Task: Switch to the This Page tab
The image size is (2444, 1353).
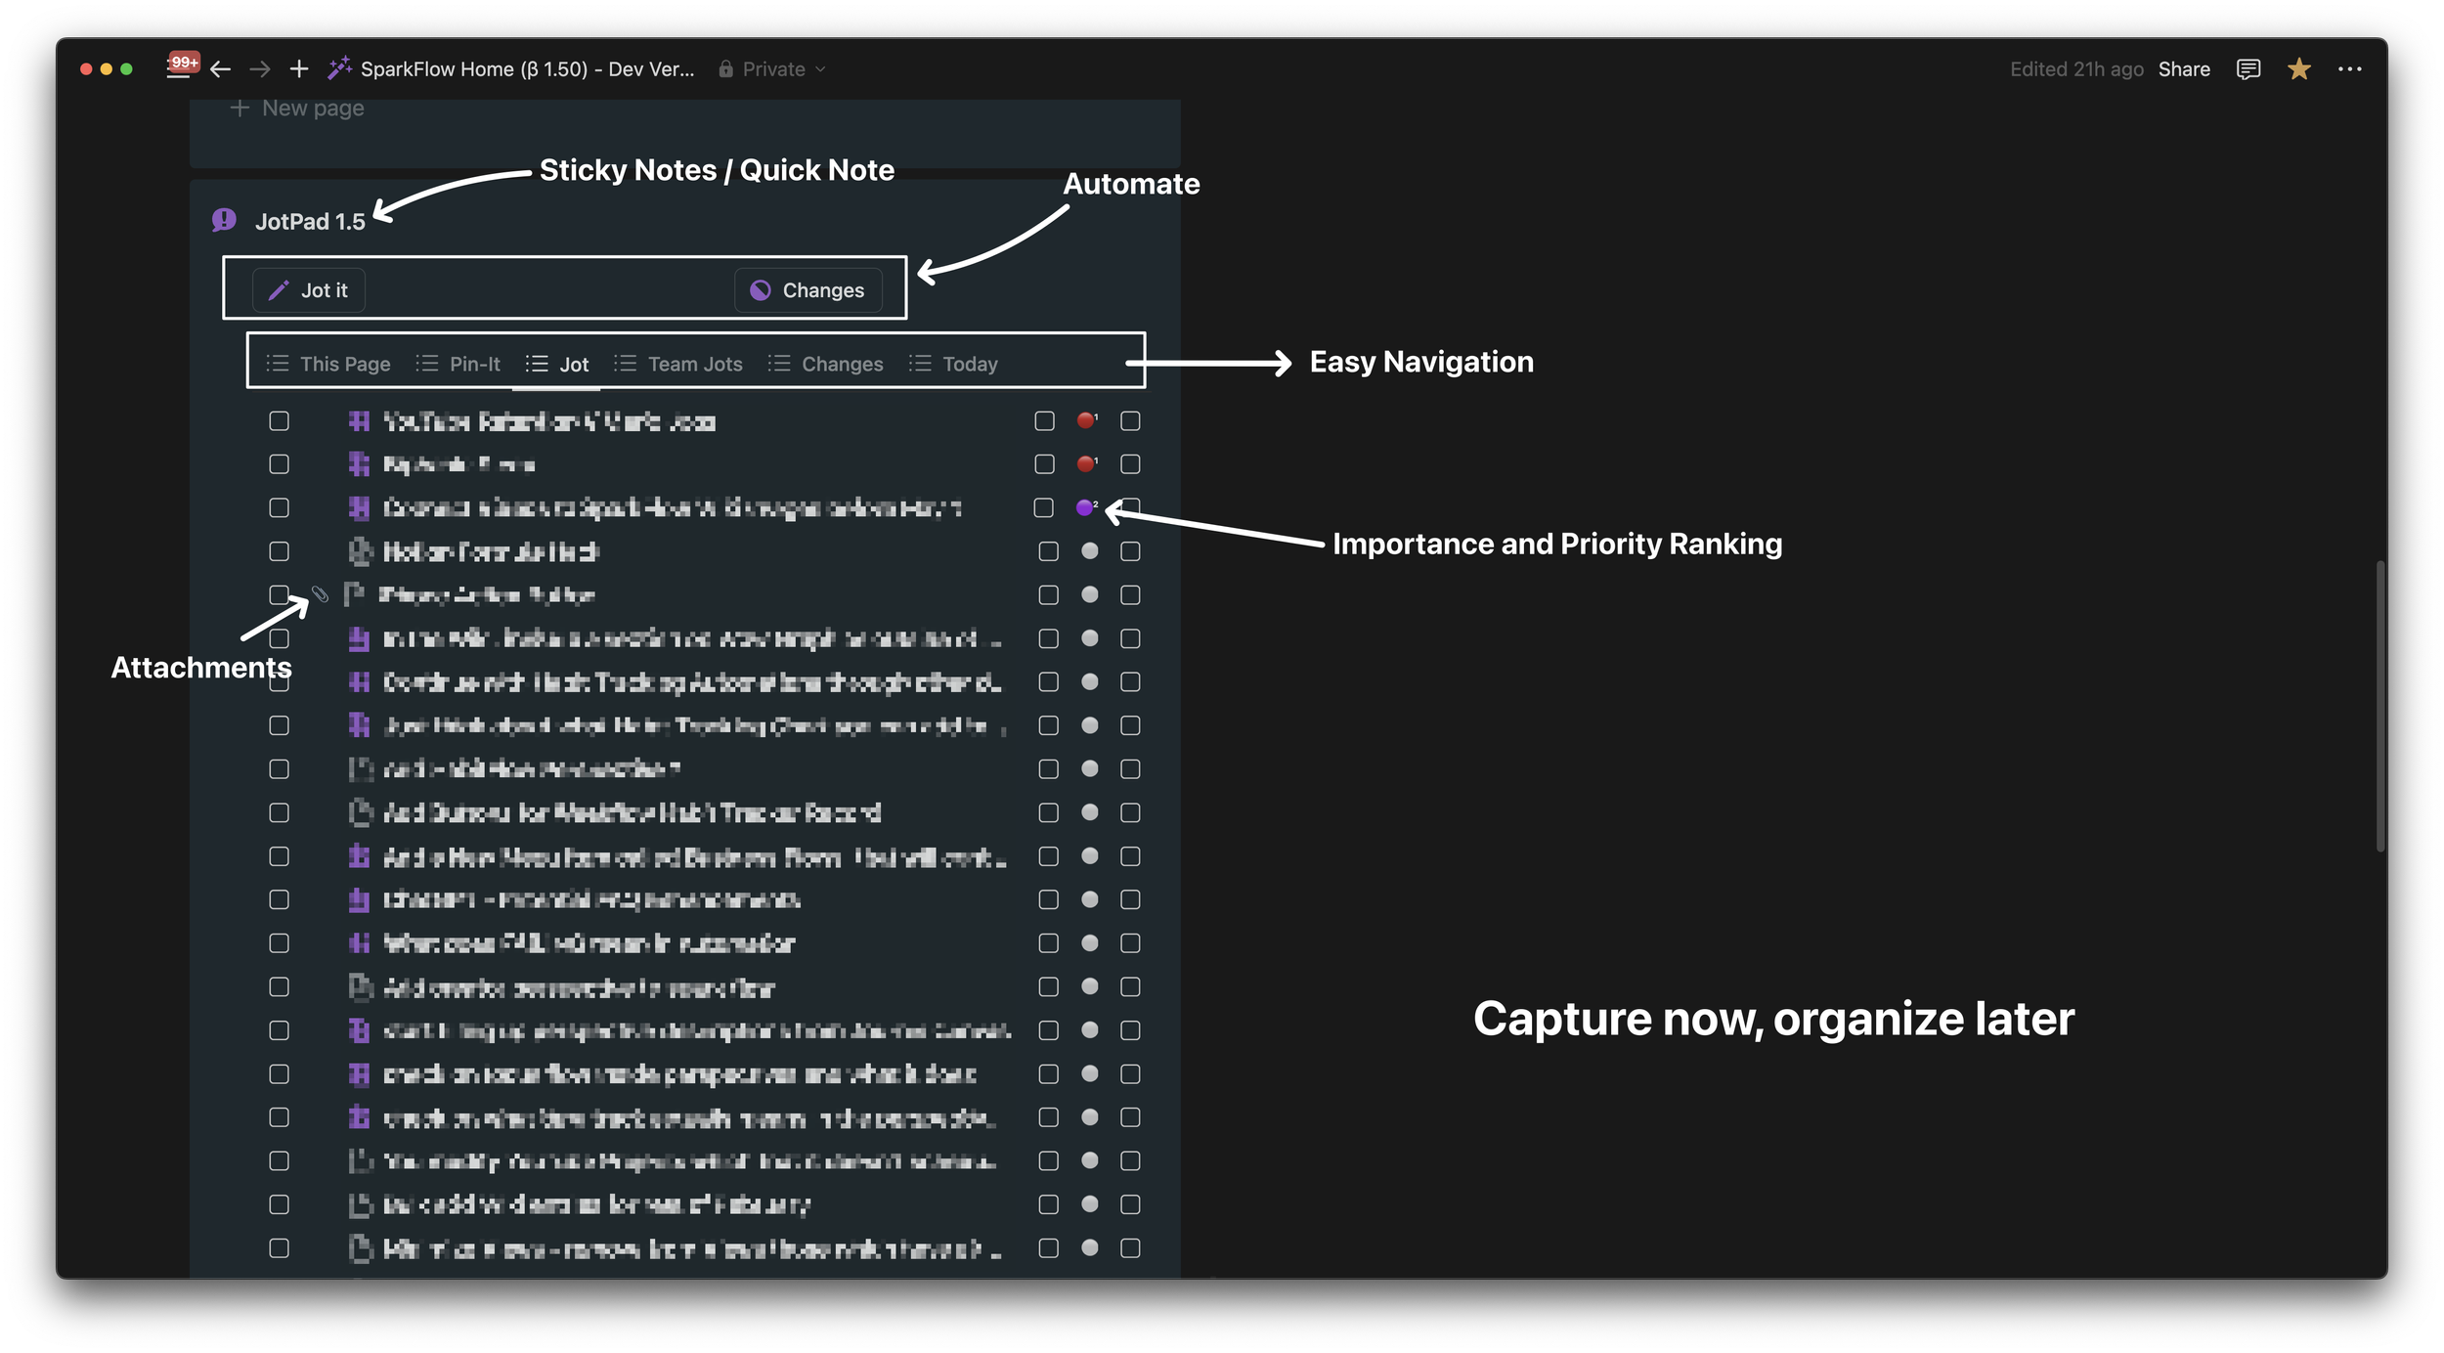Action: [328, 364]
